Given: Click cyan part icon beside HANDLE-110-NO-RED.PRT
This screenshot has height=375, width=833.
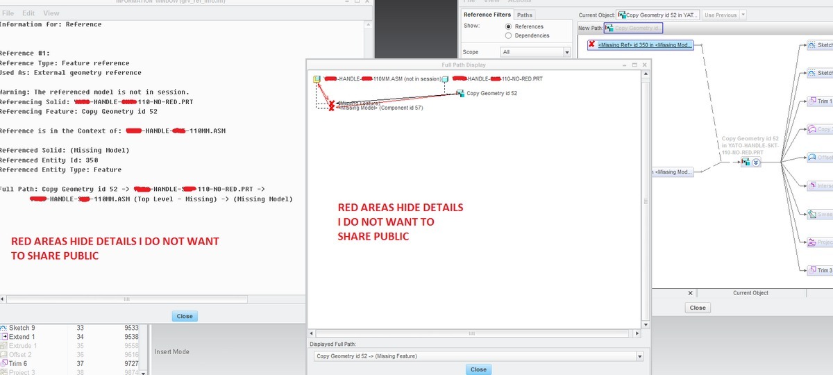Looking at the screenshot, I should tap(446, 79).
